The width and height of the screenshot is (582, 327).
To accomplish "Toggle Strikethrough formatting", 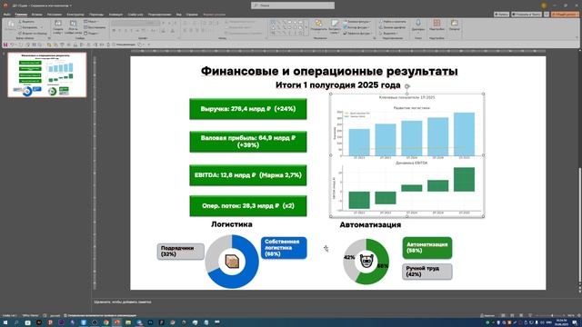I will (137, 30).
